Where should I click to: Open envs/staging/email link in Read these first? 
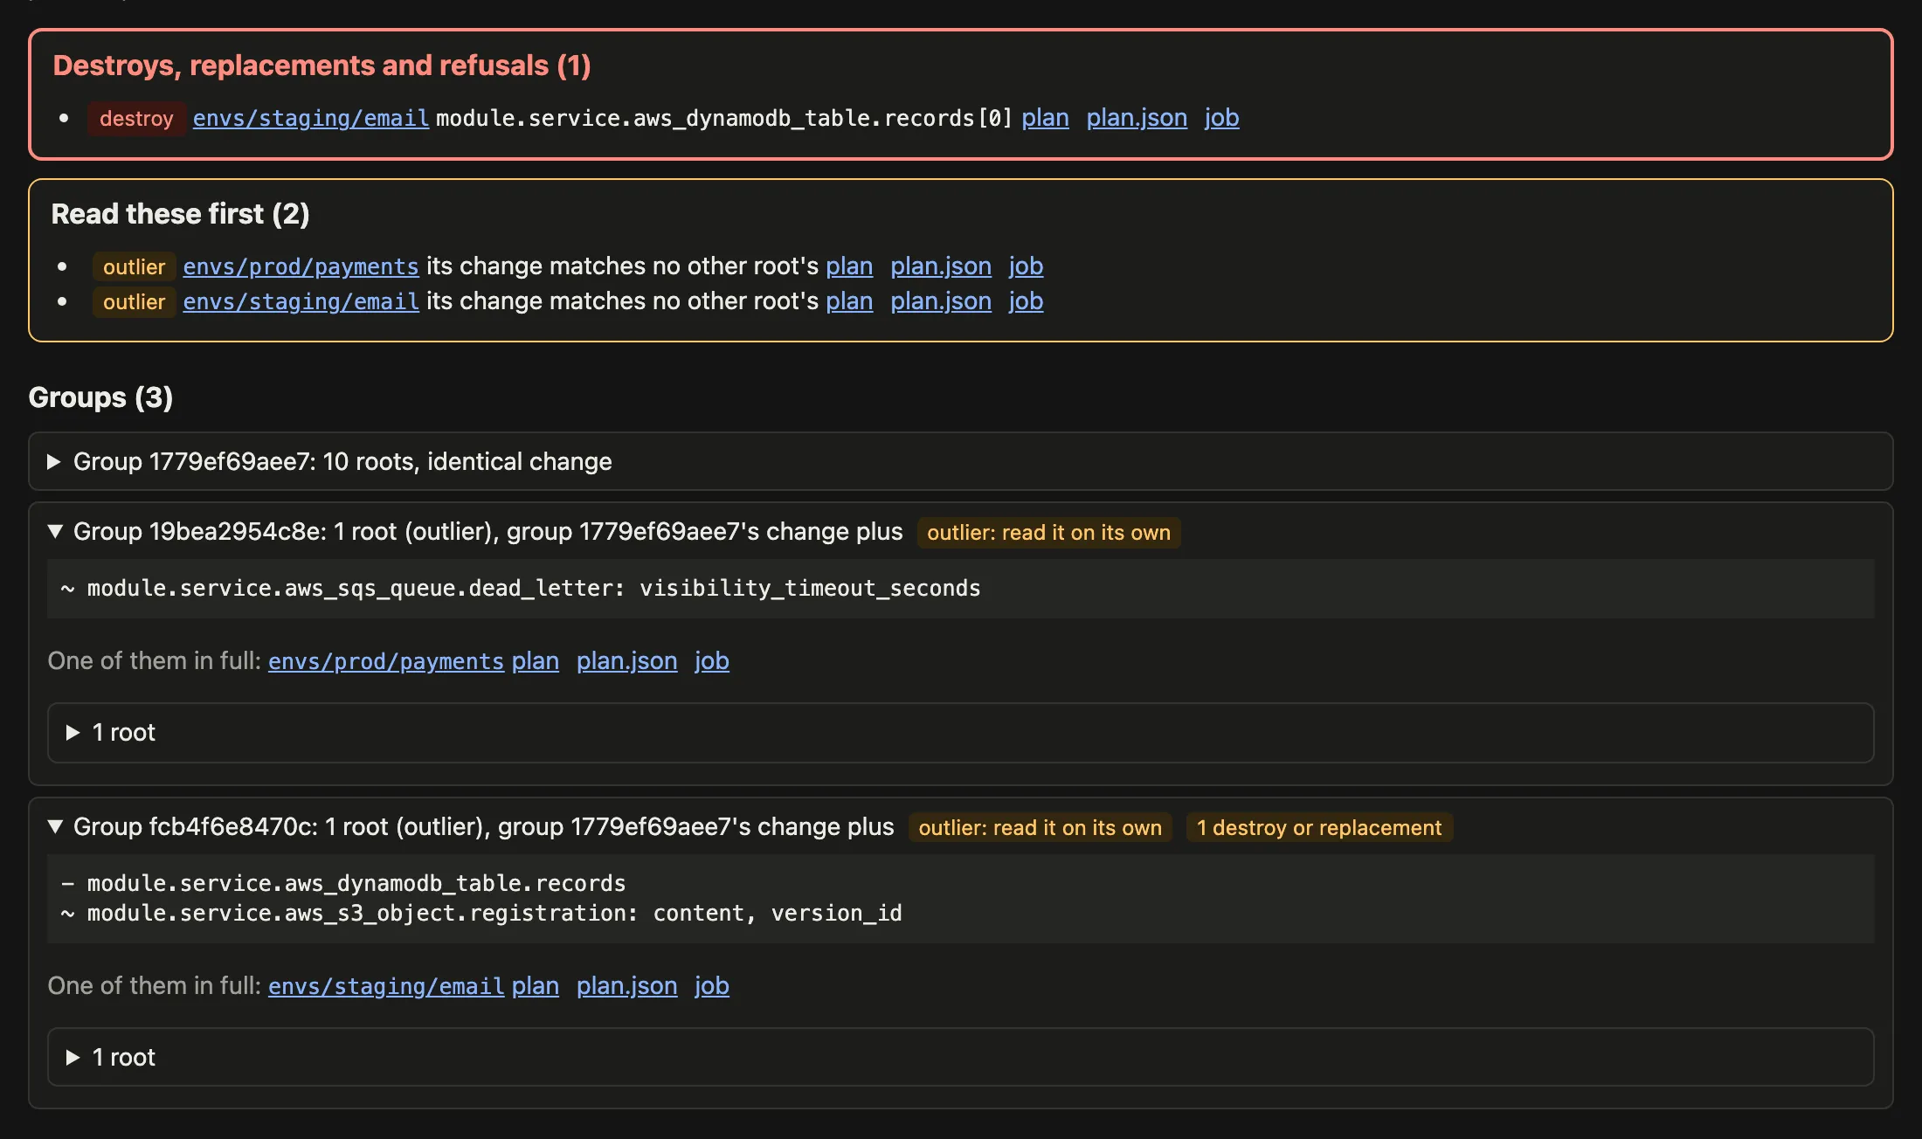(301, 301)
